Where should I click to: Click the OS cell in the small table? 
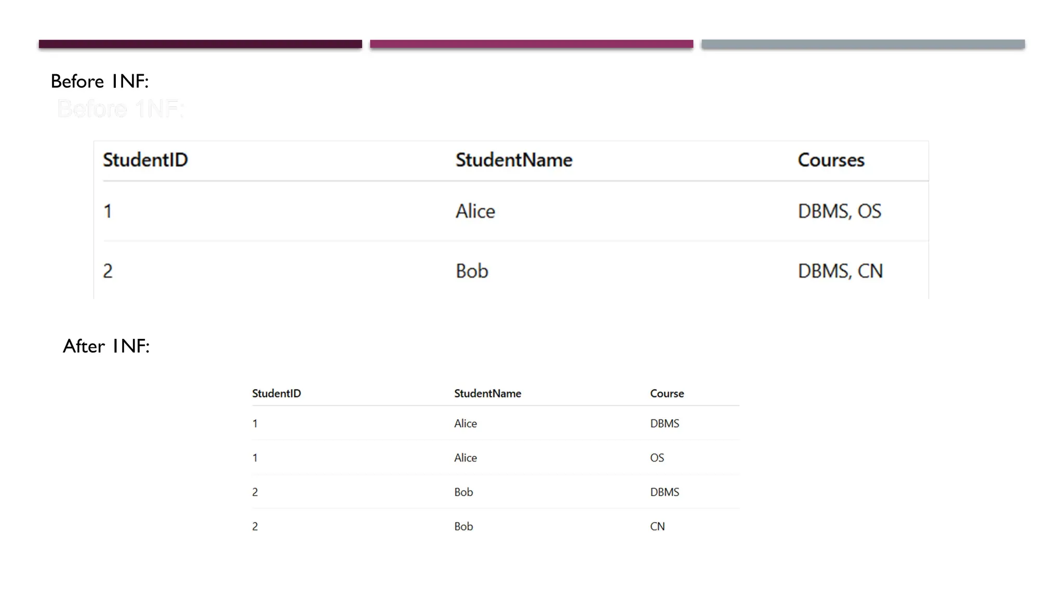pyautogui.click(x=657, y=458)
